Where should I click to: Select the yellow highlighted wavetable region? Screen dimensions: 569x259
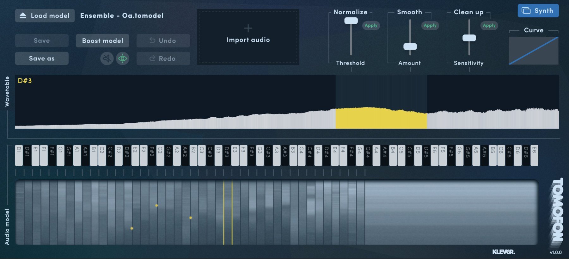click(x=381, y=118)
